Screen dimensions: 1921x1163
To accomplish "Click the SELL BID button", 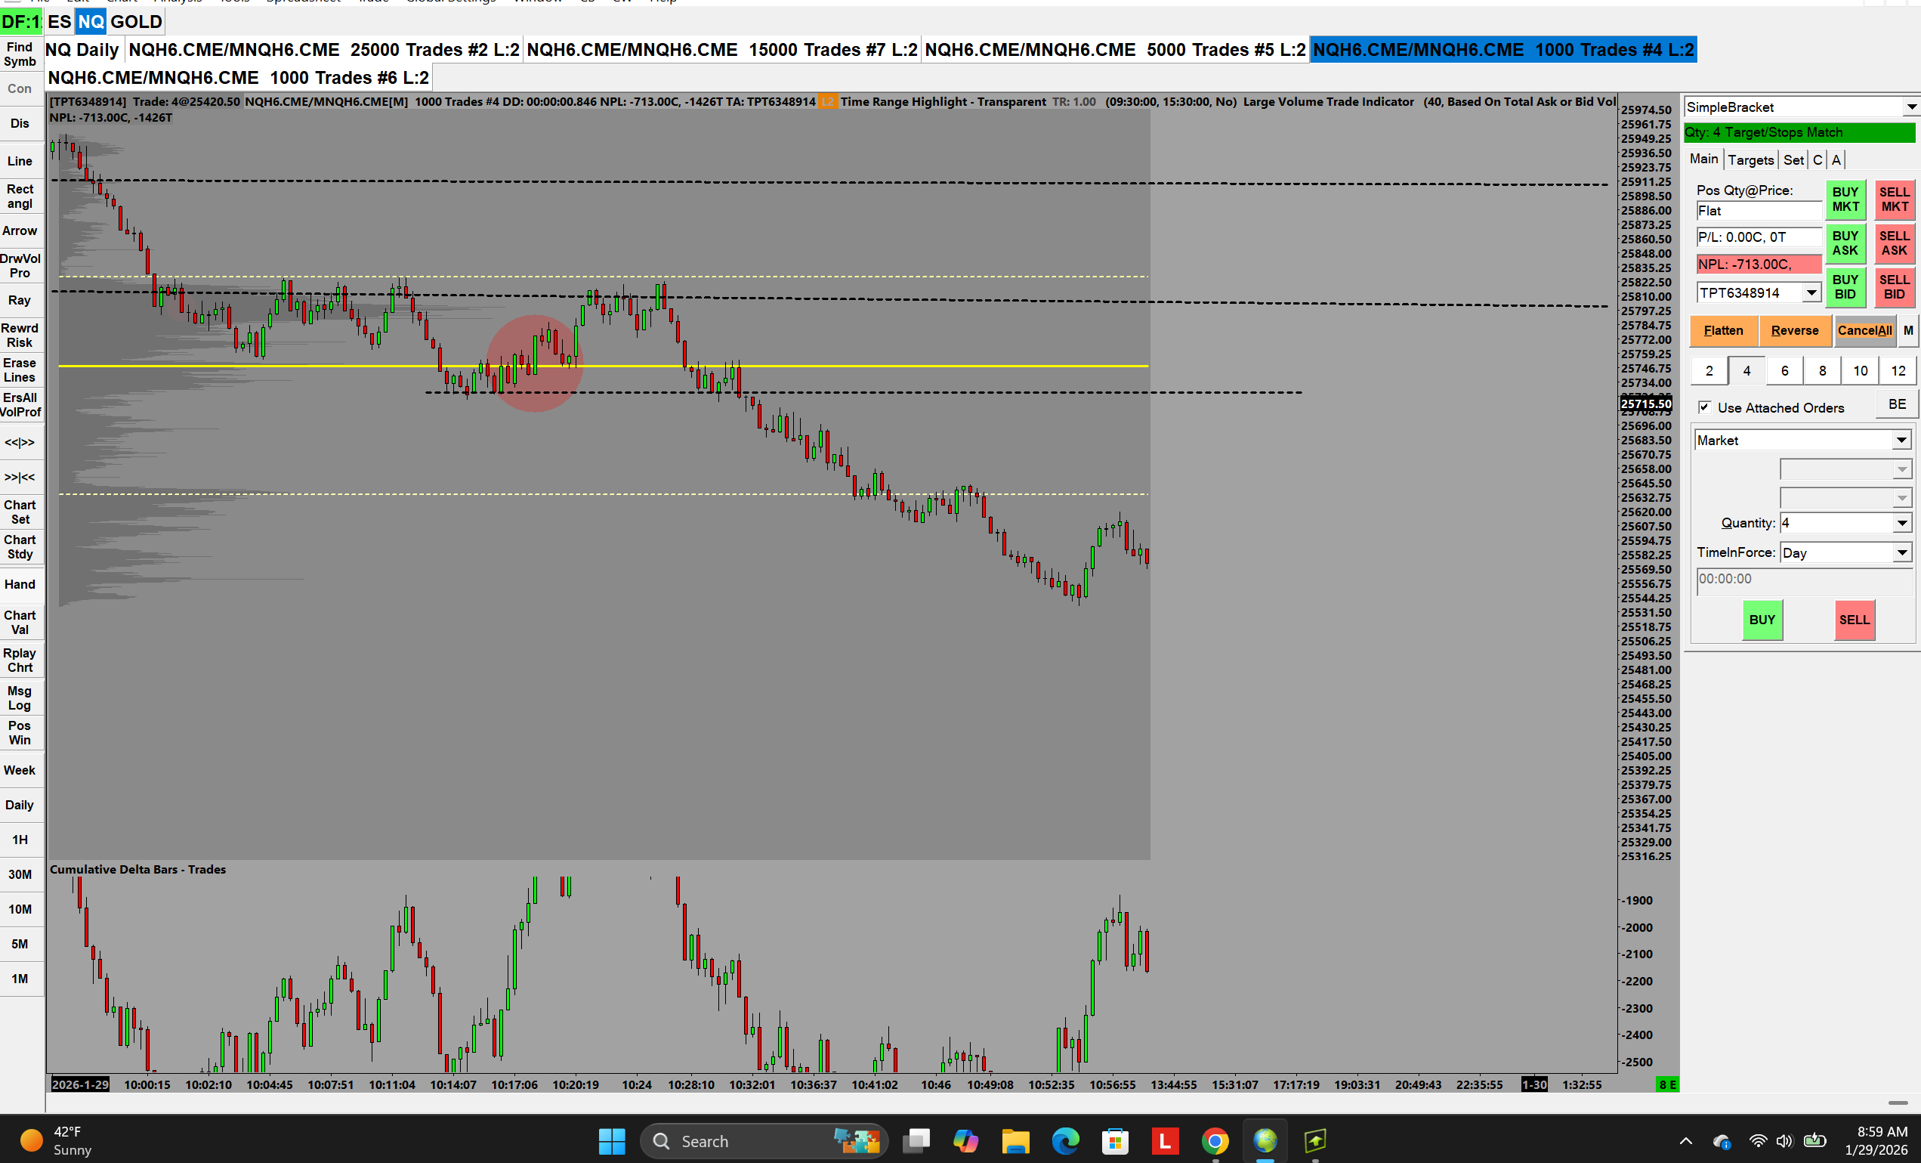I will (x=1895, y=287).
